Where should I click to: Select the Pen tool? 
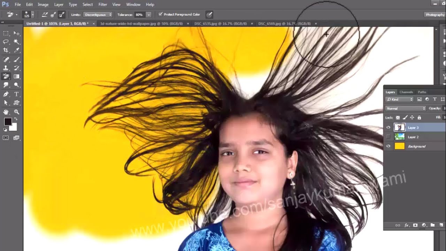click(x=6, y=94)
